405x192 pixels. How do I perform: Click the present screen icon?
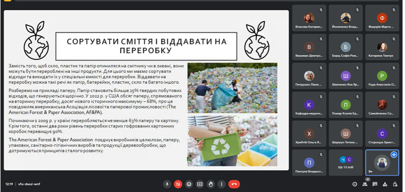coord(200,184)
